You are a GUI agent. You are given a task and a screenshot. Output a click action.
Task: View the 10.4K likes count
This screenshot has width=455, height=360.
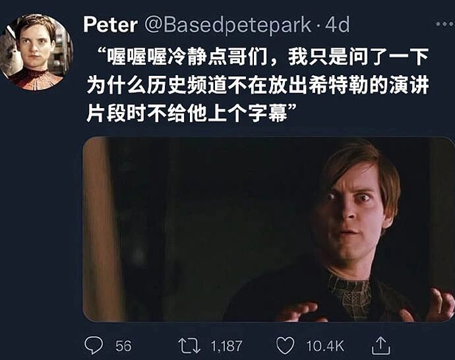(325, 346)
